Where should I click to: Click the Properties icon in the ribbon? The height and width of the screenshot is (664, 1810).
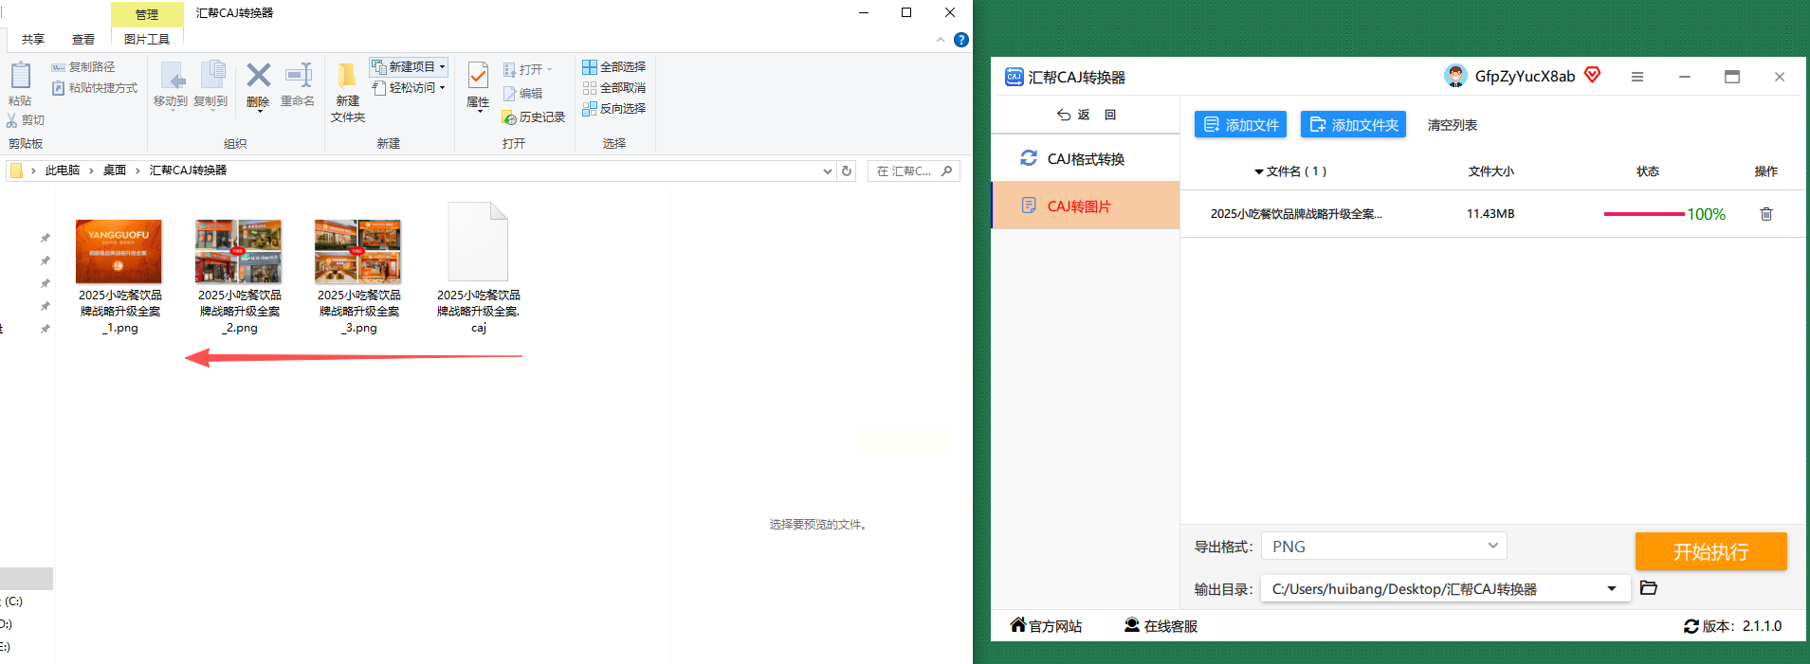478,77
